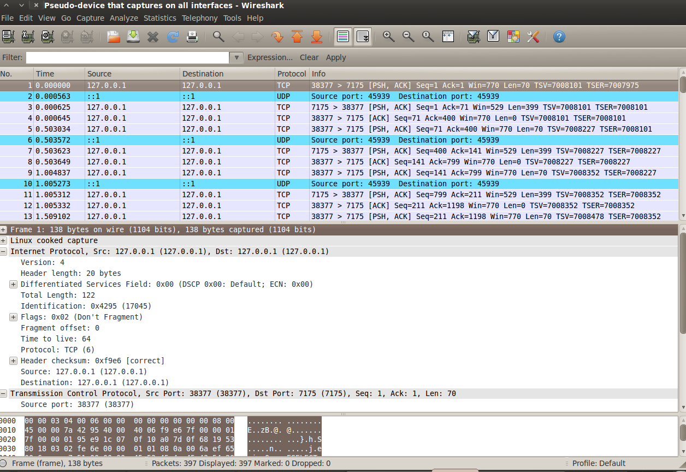Open the View menu
Viewport: 686px width, 472px height.
tap(47, 18)
